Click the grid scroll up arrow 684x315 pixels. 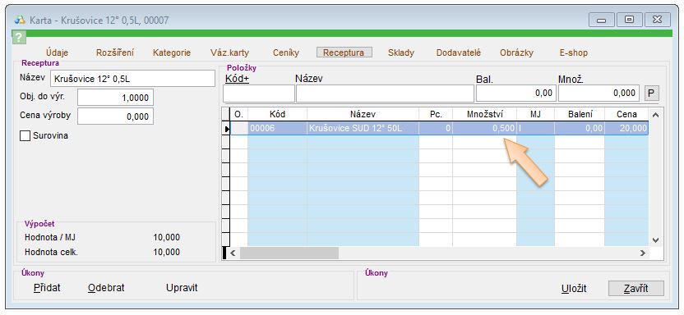tap(655, 116)
